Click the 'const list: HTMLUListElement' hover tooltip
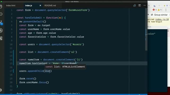 (65, 67)
